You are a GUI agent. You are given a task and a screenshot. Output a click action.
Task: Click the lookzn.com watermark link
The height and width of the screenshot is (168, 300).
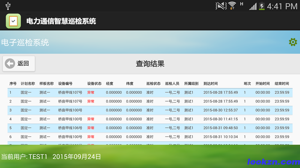click(x=273, y=162)
